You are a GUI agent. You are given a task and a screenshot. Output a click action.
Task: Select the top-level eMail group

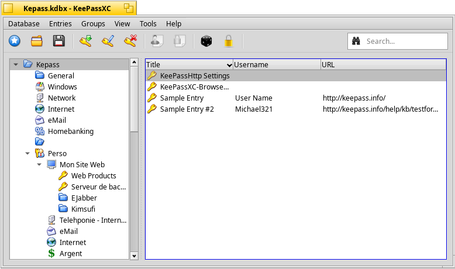tap(57, 120)
